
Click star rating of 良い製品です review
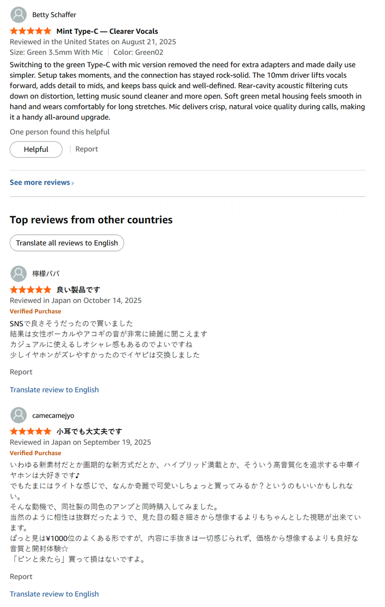tap(30, 290)
